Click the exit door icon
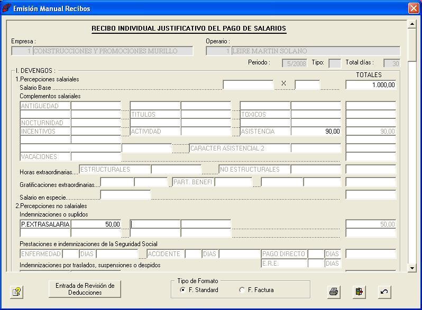This screenshot has width=422, height=310. (360, 292)
